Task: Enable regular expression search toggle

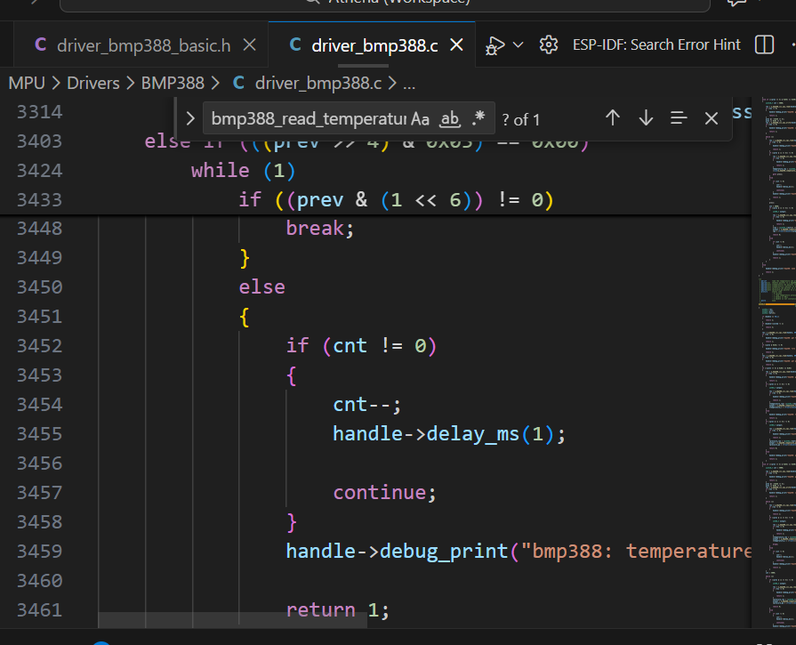Action: [478, 118]
